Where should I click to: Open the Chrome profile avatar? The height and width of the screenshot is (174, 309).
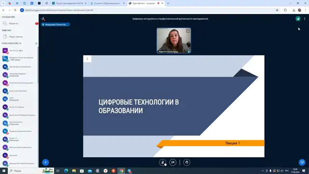point(299,10)
